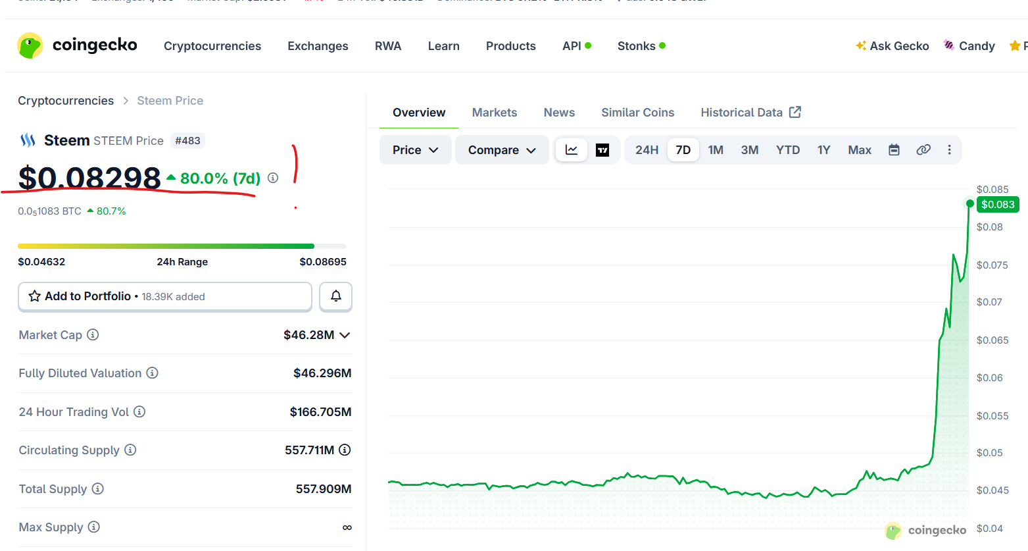Open the RWA menu item
Image resolution: width=1028 pixels, height=551 pixels.
click(x=388, y=46)
